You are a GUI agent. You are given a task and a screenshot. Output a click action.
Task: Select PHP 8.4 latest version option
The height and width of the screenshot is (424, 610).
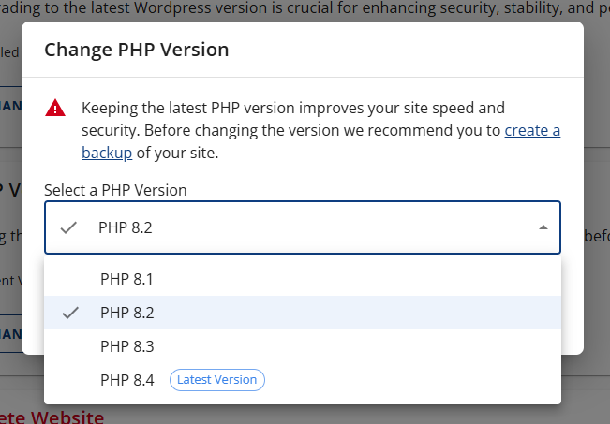[126, 380]
